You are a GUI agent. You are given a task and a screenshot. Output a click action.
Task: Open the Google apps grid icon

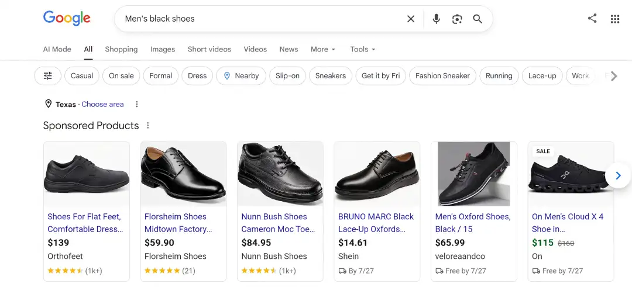tap(614, 19)
